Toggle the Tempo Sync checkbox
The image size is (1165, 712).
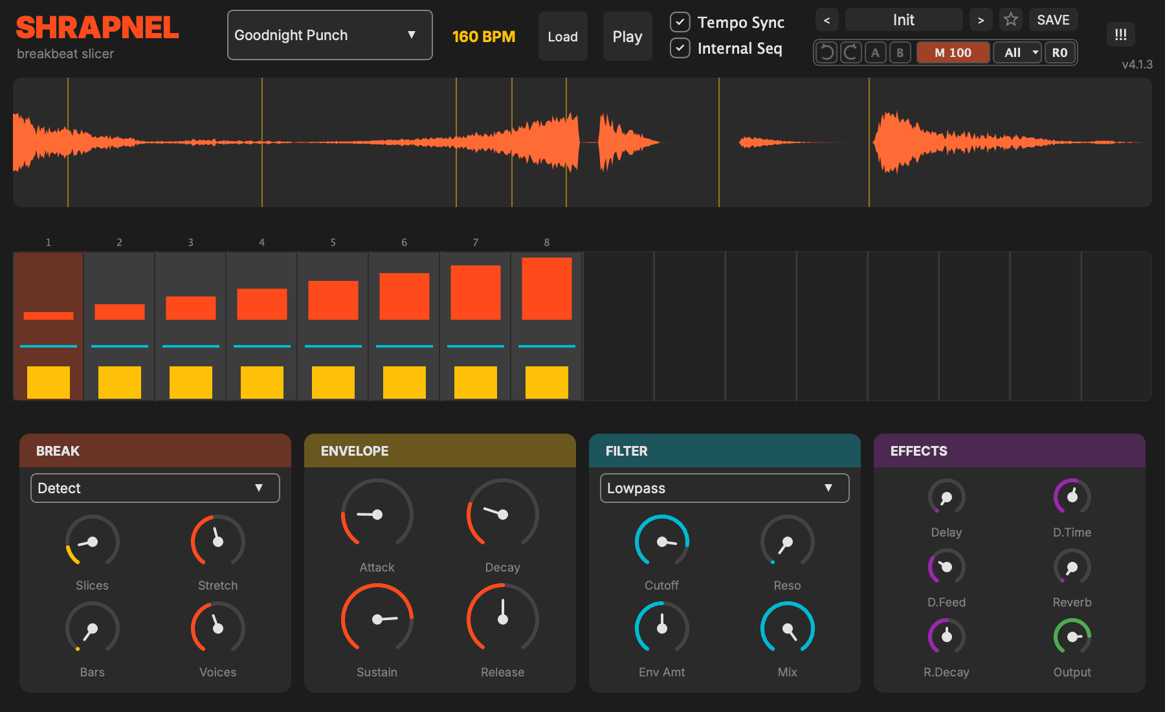coord(680,22)
